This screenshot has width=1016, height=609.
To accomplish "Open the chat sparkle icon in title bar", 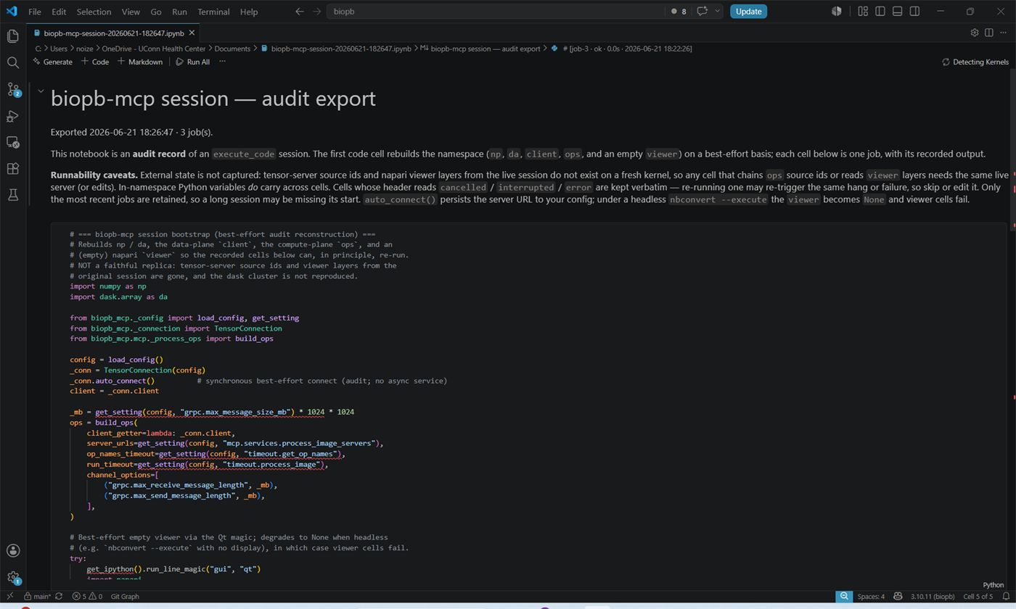I will [x=702, y=12].
